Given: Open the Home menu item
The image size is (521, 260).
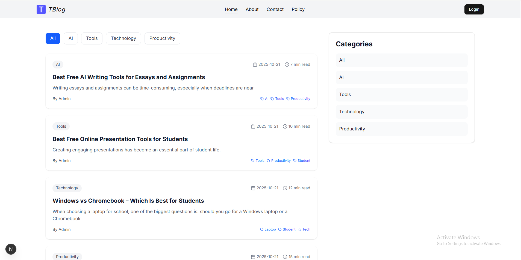Looking at the screenshot, I should [x=231, y=9].
